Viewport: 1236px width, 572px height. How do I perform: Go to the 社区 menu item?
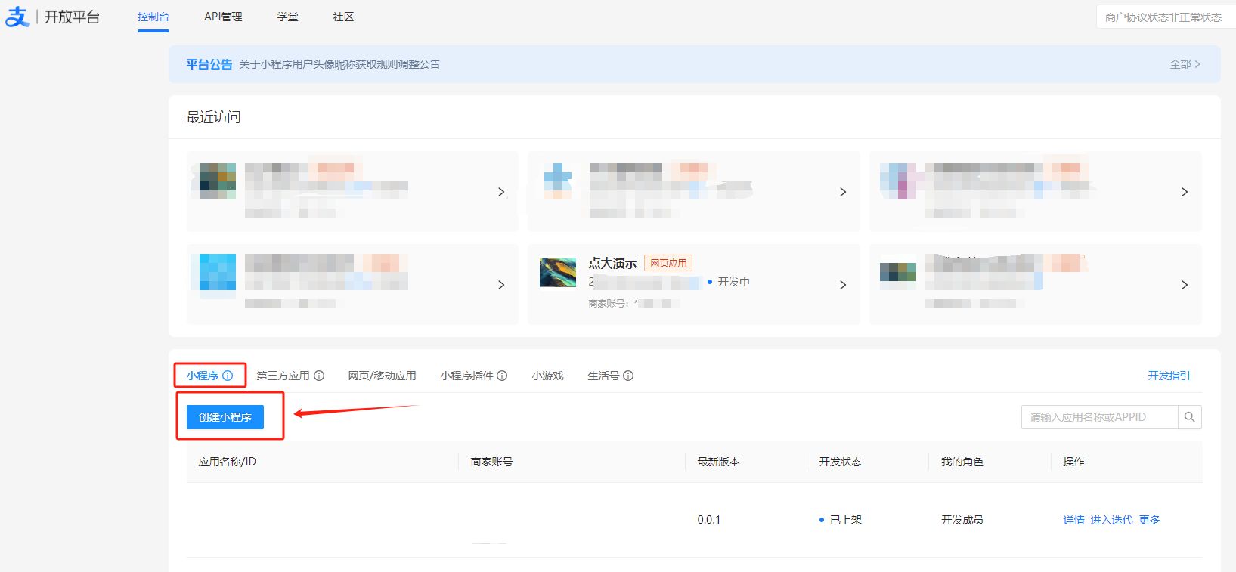point(343,17)
